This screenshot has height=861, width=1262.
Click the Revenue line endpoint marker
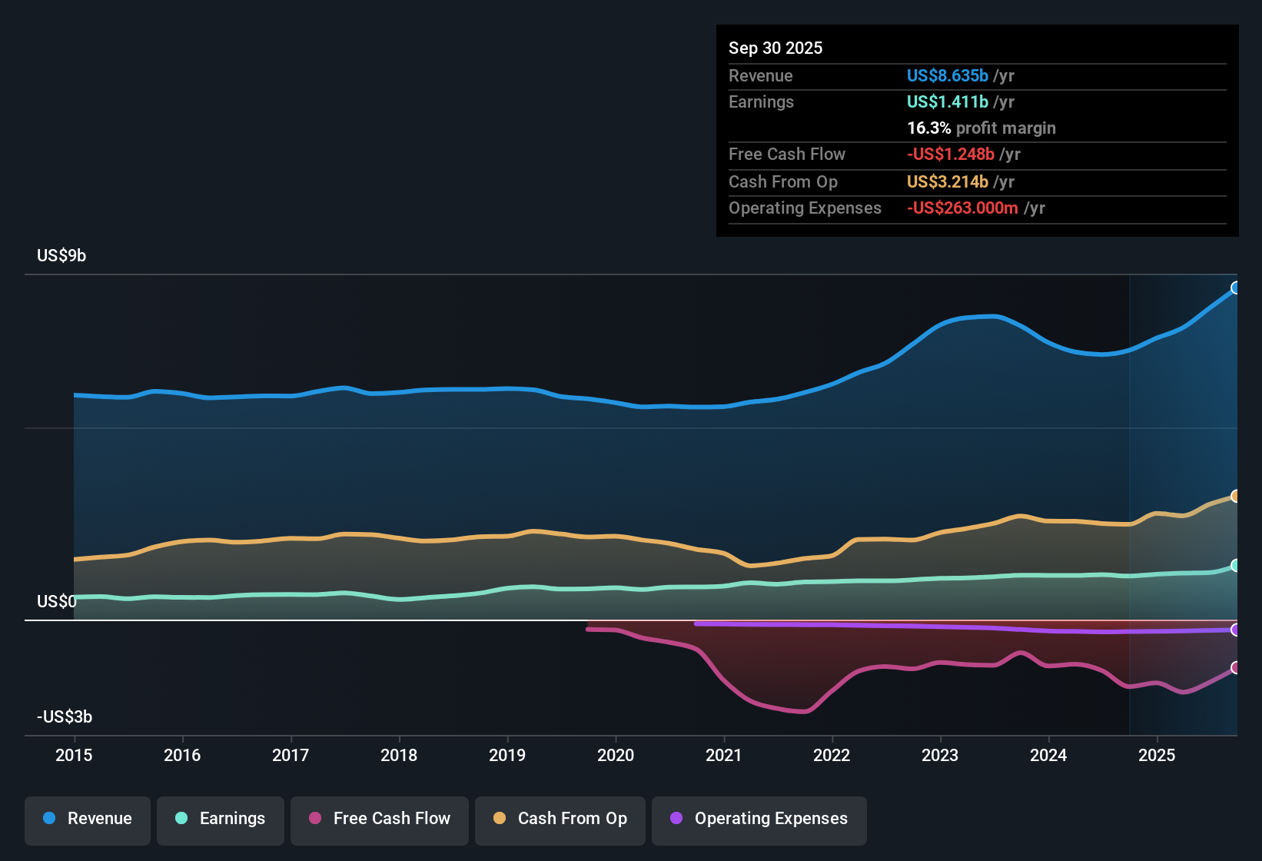[1236, 288]
